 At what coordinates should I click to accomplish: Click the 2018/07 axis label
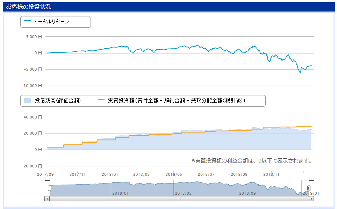coord(206,174)
